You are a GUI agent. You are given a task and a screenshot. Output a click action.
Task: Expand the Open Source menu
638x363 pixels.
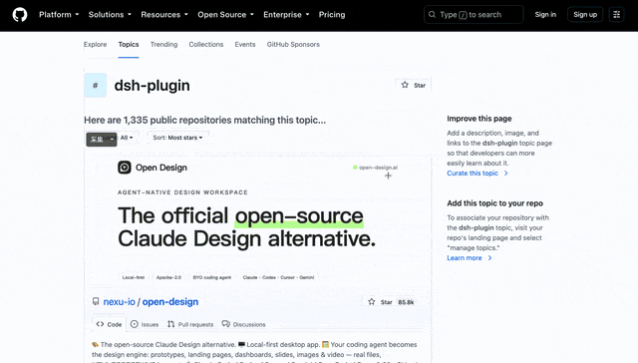(x=225, y=15)
